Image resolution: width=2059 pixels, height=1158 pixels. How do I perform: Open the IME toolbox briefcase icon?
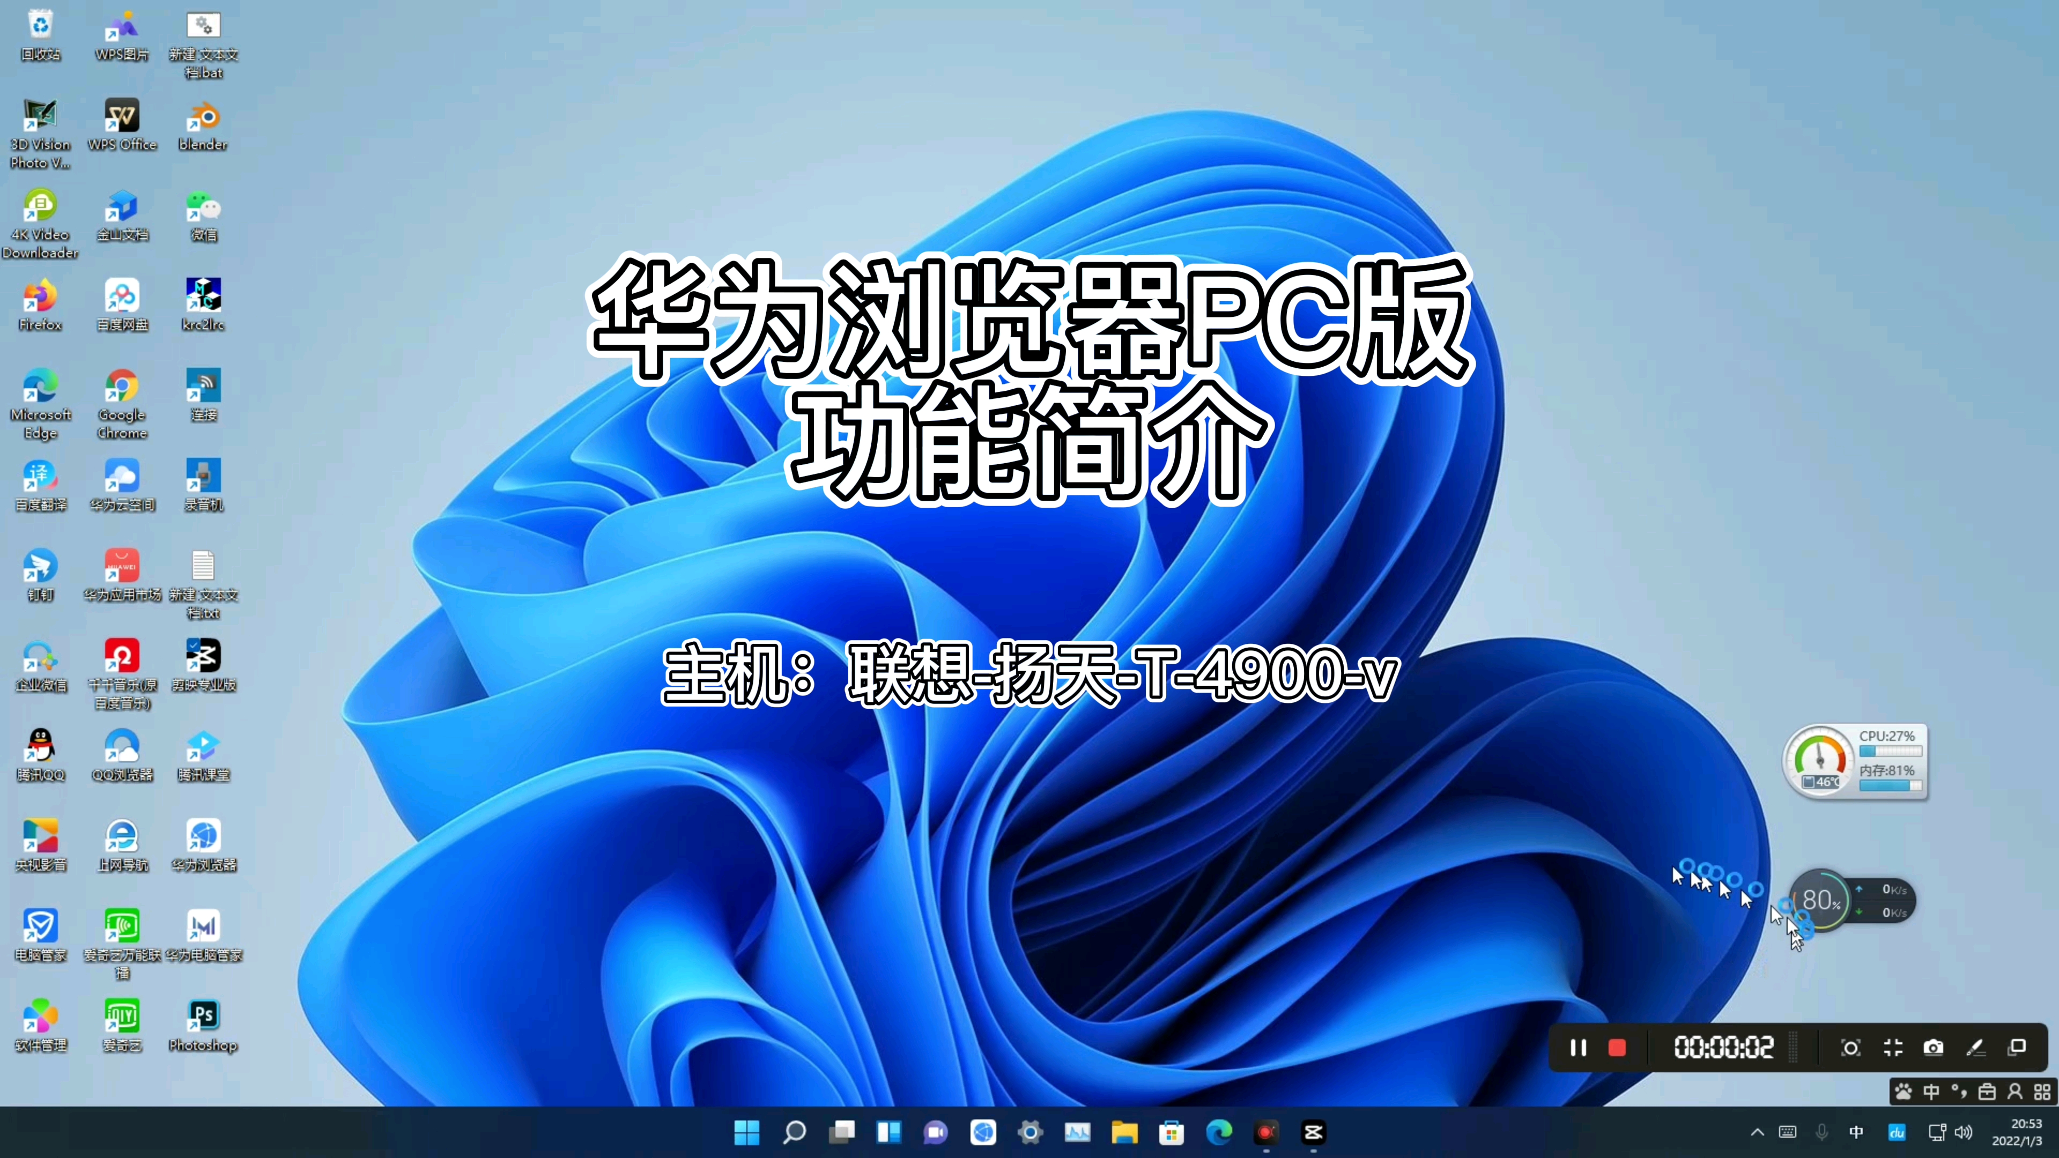pos(1987,1092)
